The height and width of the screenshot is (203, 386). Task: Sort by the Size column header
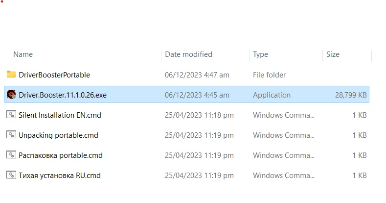pyautogui.click(x=333, y=54)
